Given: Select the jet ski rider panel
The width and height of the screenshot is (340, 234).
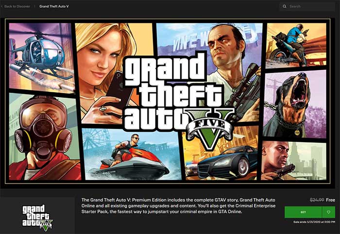Looking at the screenshot, I should point(132,154).
